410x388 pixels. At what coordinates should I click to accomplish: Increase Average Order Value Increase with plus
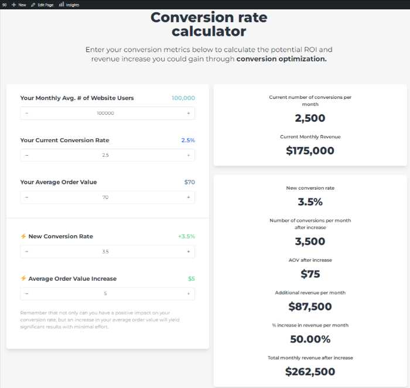point(189,294)
